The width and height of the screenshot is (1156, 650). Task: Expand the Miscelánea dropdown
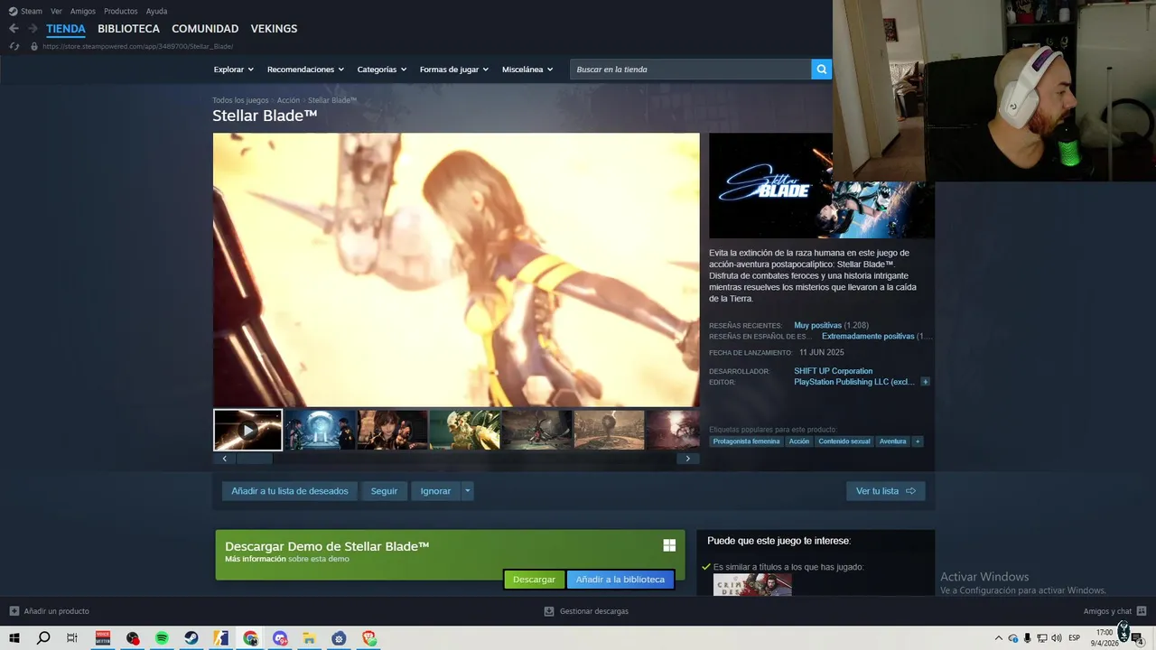coord(527,70)
